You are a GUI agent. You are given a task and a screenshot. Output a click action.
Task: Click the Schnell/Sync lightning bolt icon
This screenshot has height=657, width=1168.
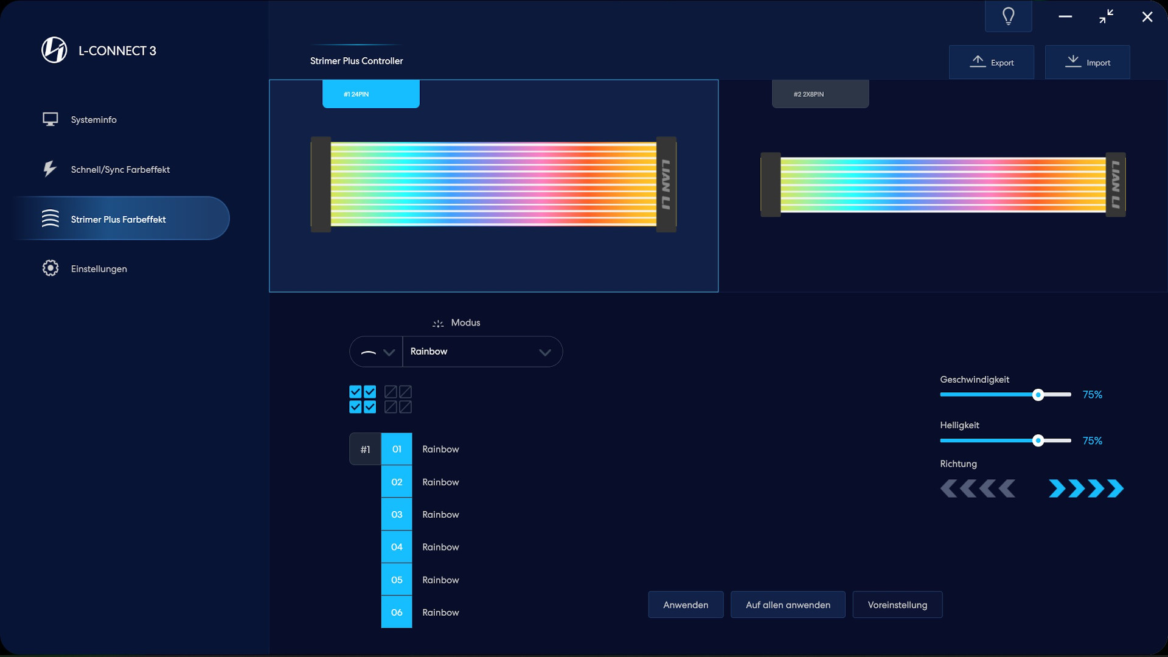50,169
